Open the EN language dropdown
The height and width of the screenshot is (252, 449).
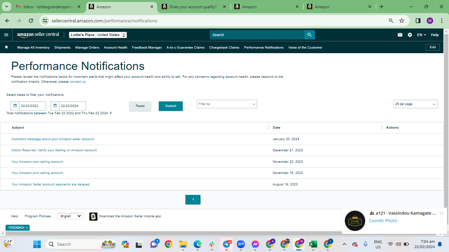pyautogui.click(x=421, y=35)
